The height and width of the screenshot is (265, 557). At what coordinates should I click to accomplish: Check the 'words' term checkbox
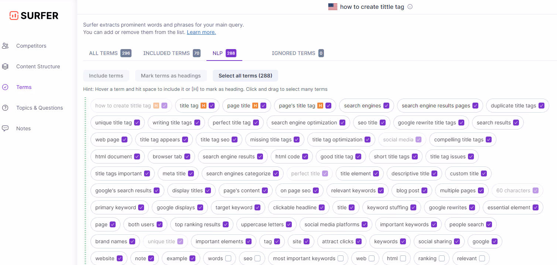tap(228, 258)
